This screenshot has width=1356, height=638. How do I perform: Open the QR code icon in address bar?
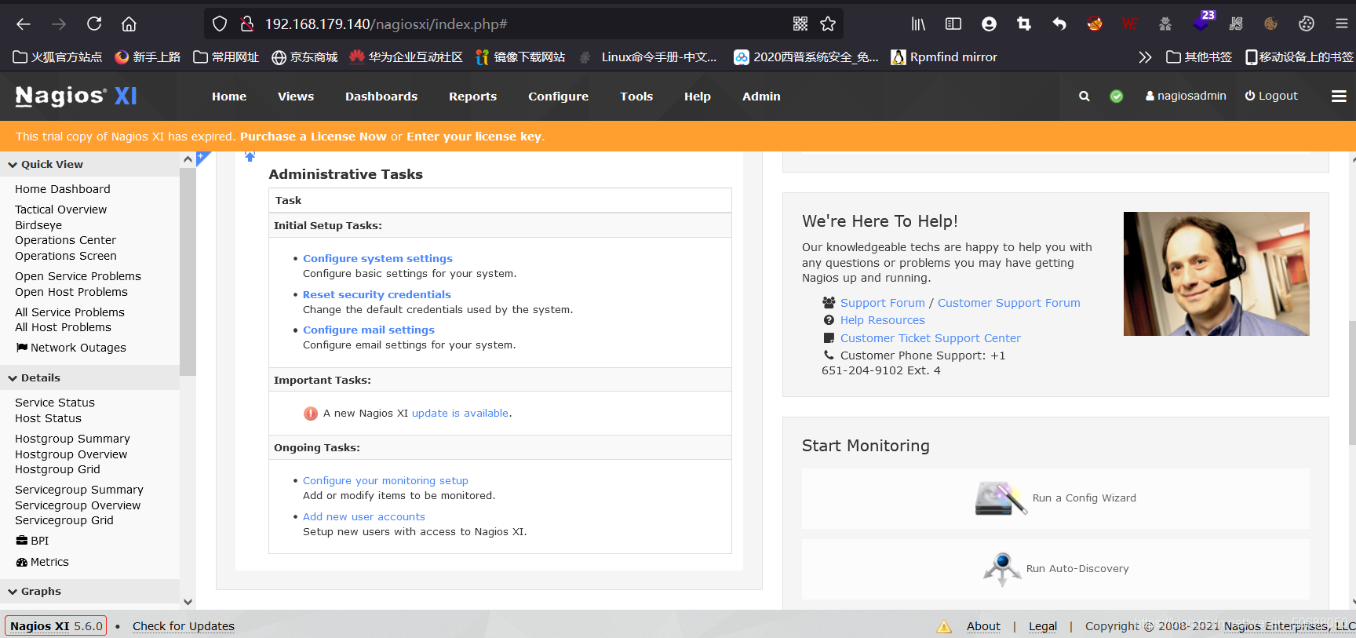point(800,24)
